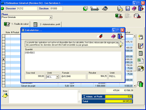Click the green refresh arrows icon

[x=85, y=9]
